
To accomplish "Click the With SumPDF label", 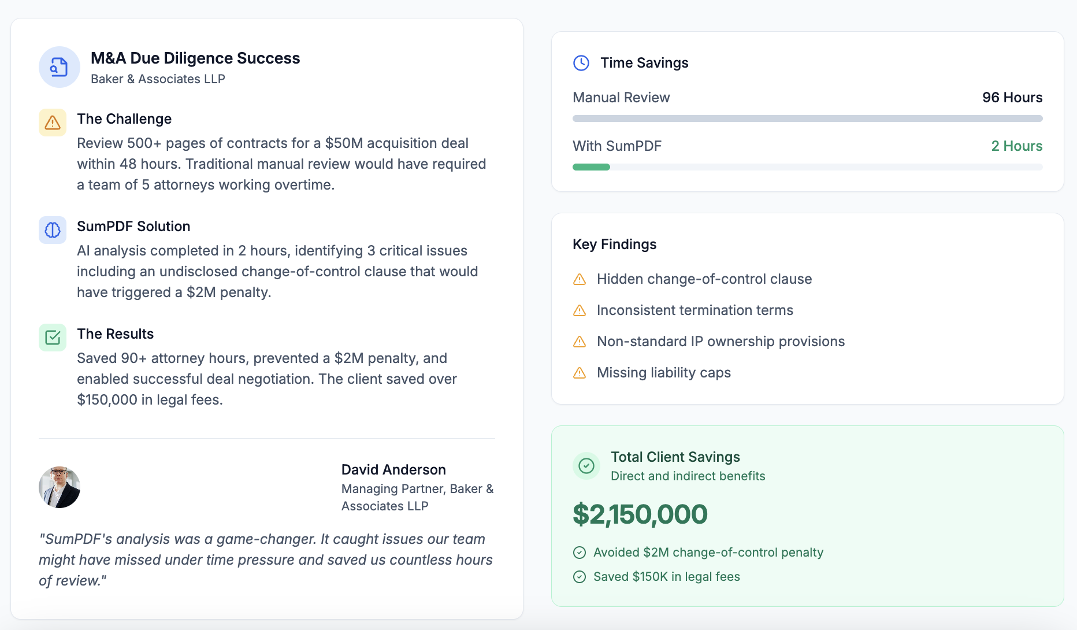I will click(x=617, y=146).
